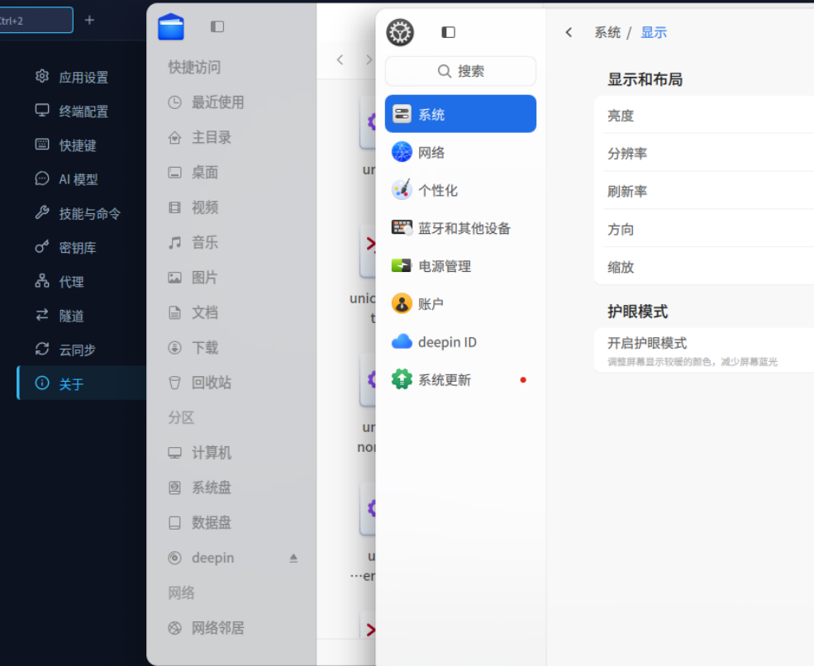Screen dimensions: 814x666
Task: Select the 关于 sidebar entry
Action: click(x=82, y=383)
